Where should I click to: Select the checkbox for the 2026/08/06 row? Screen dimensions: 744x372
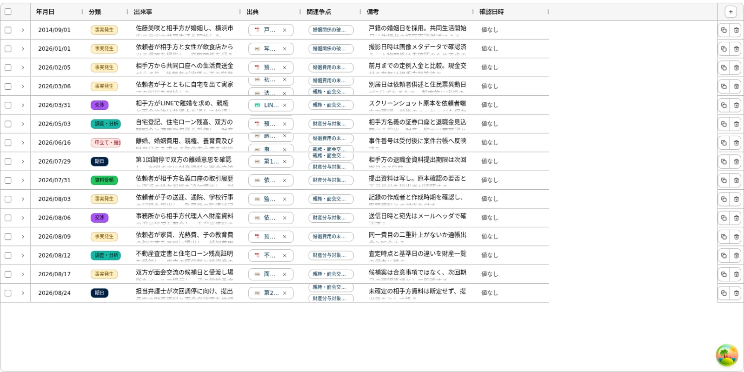pos(8,218)
